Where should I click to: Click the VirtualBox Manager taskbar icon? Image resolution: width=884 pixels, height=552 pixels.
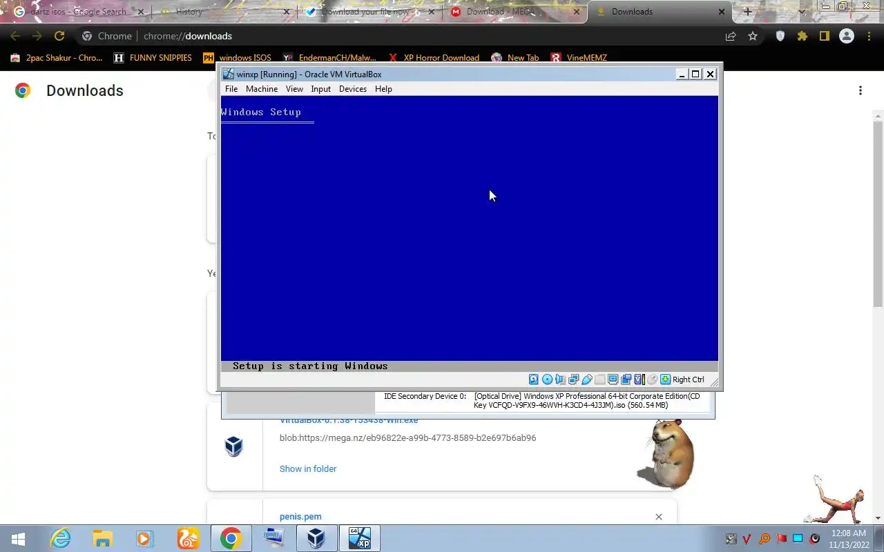(316, 539)
